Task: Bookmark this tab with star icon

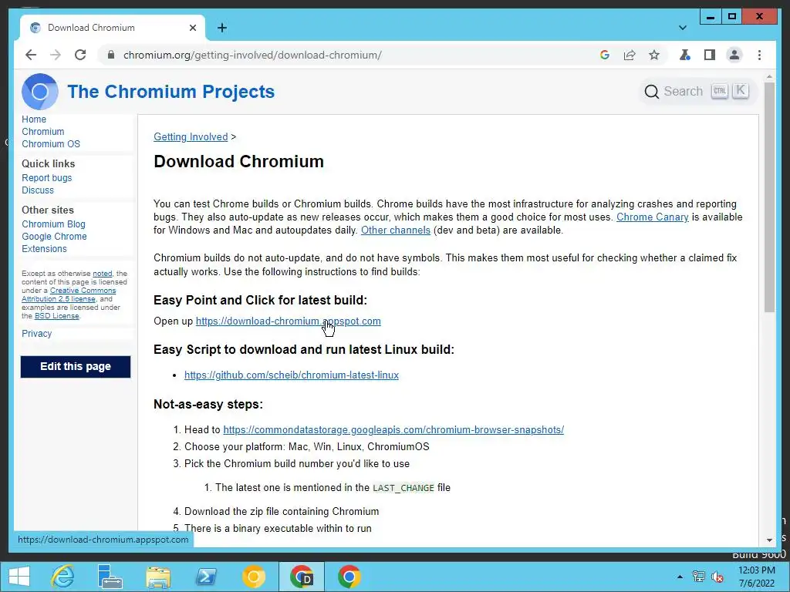Action: [x=654, y=55]
